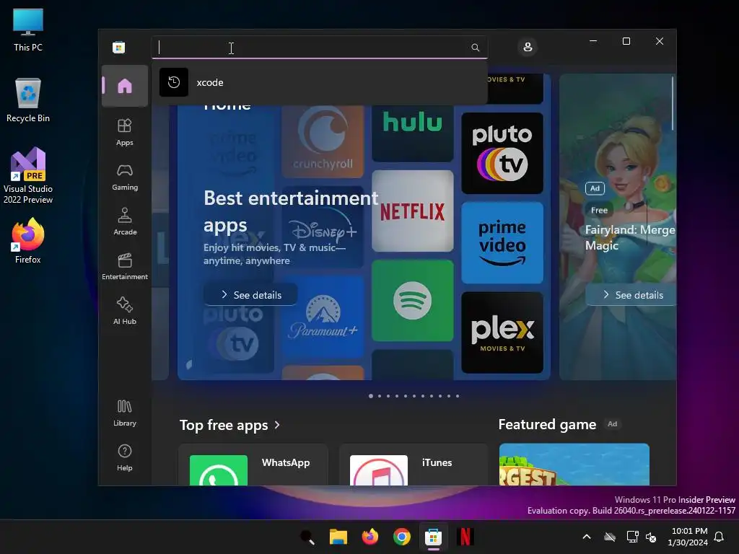
Task: Click the Prime Video tile
Action: (x=502, y=242)
